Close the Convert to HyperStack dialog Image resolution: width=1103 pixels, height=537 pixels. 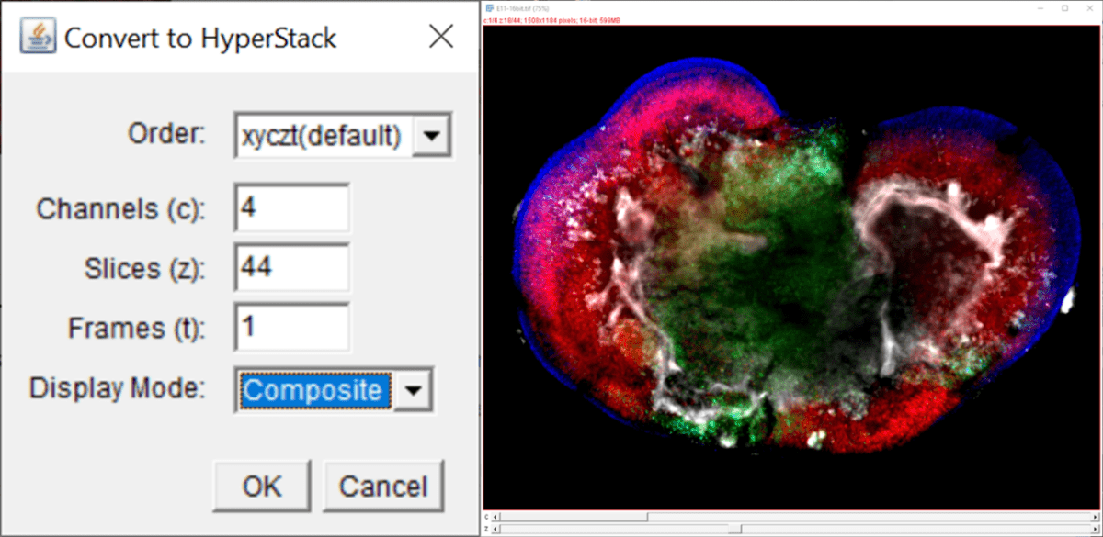441,37
